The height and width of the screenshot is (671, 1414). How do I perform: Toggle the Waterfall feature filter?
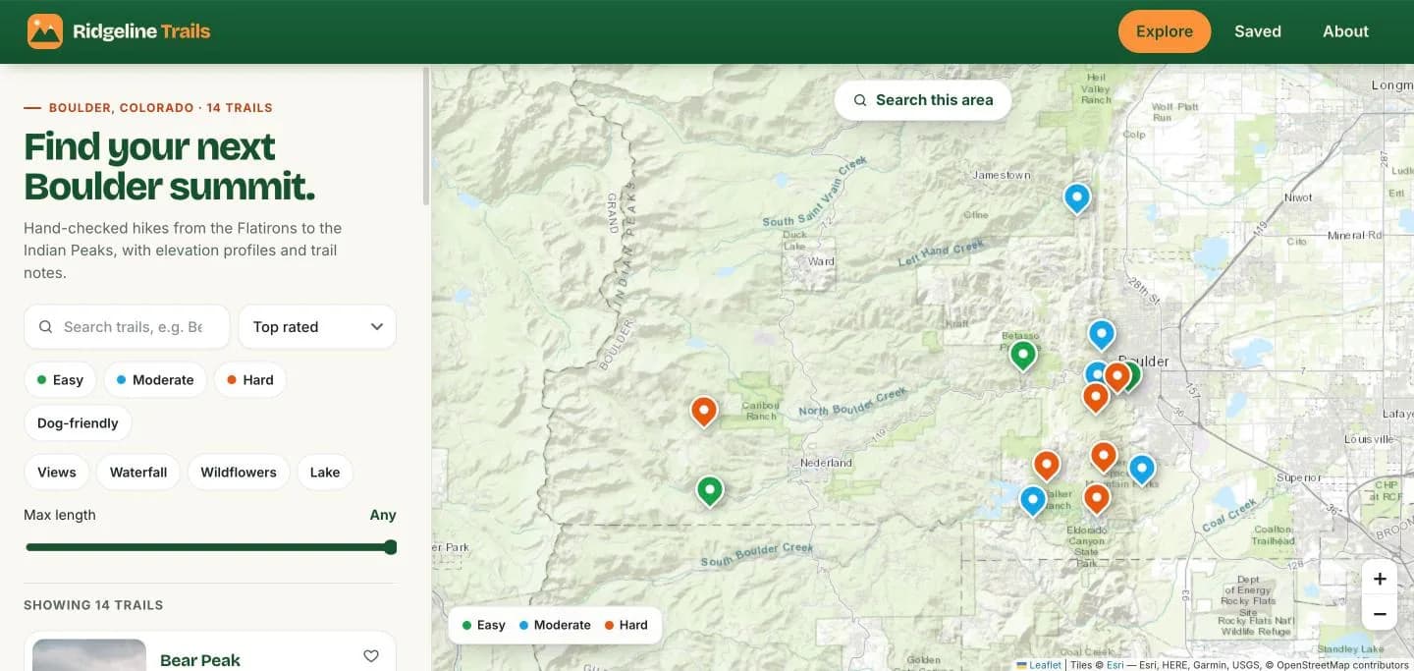pyautogui.click(x=138, y=473)
